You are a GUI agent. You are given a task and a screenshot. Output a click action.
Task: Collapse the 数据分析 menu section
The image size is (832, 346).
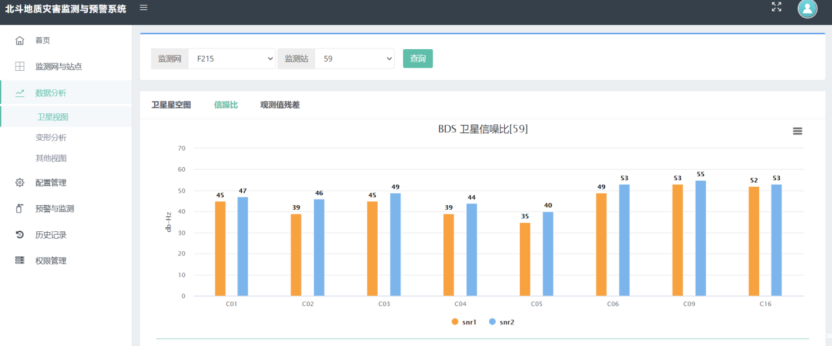coord(50,93)
